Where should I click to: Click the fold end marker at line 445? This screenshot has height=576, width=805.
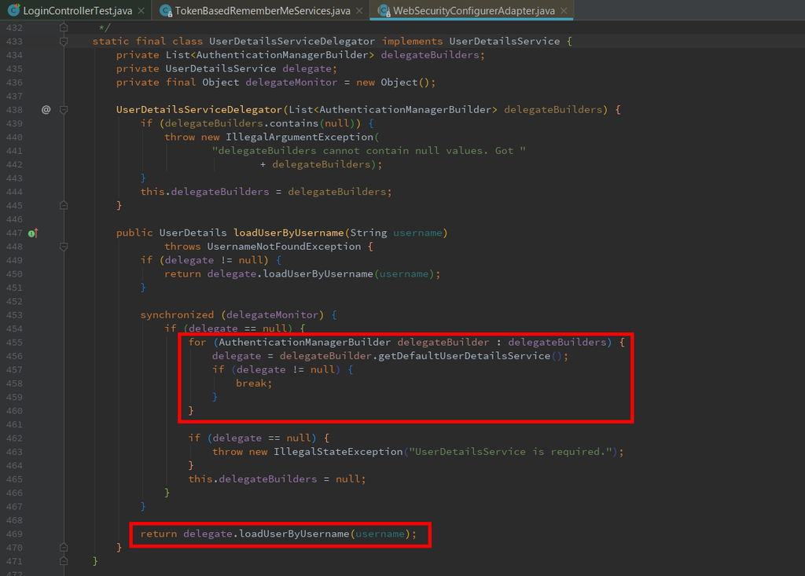(x=64, y=205)
